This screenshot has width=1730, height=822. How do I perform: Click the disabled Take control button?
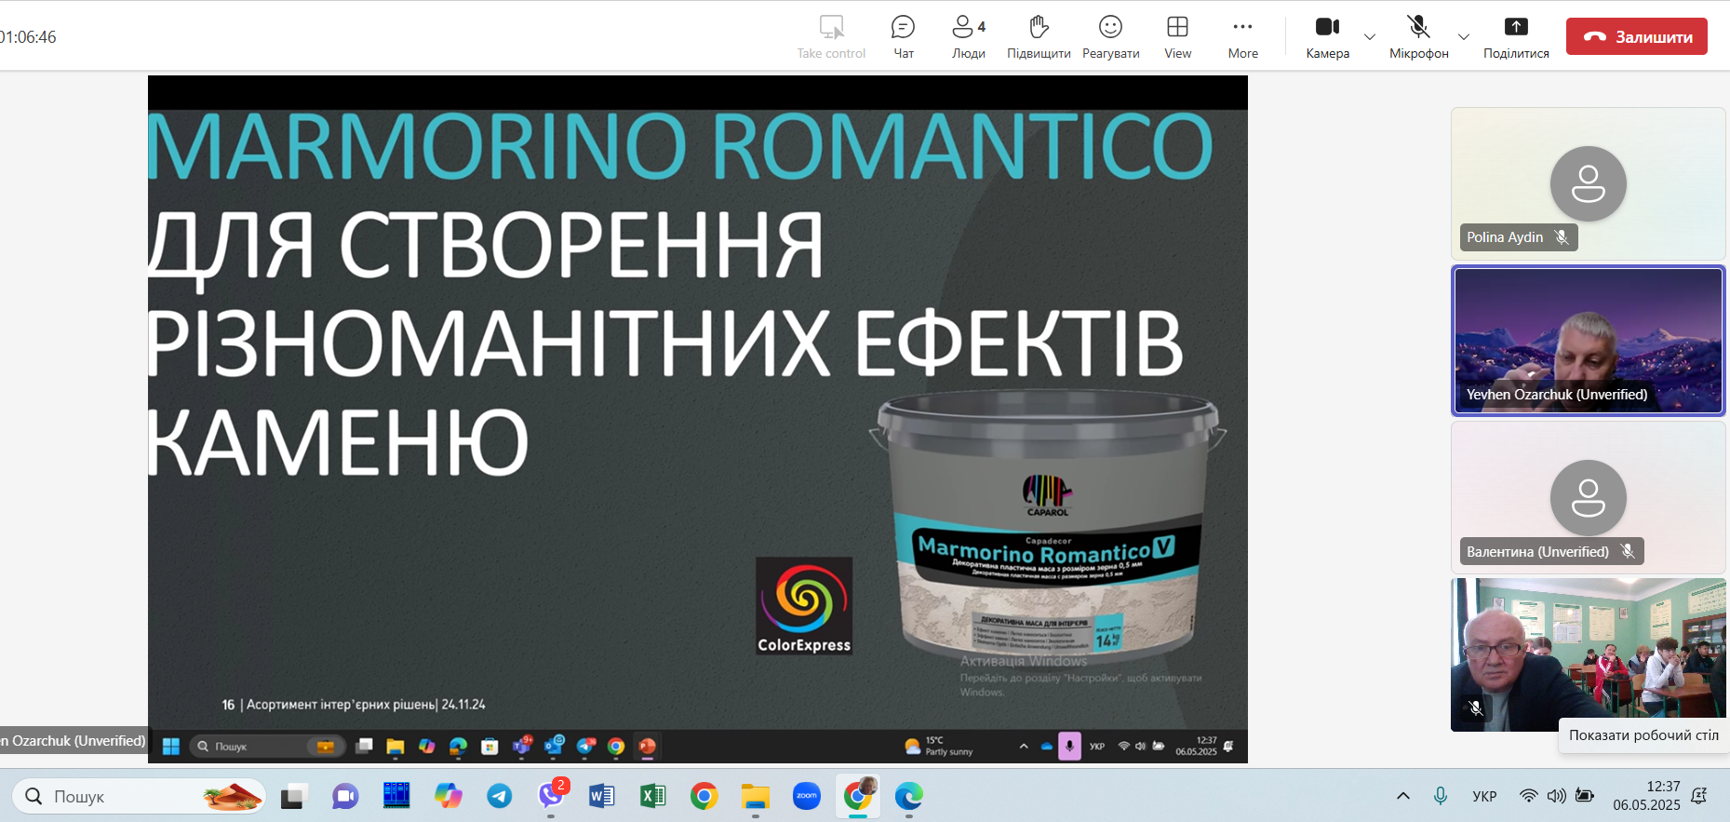pos(831,37)
